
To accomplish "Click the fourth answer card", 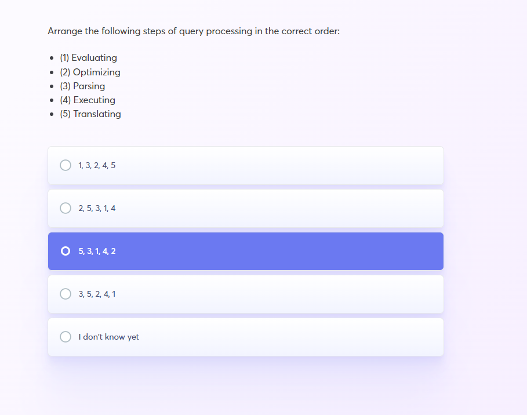I will coord(245,294).
